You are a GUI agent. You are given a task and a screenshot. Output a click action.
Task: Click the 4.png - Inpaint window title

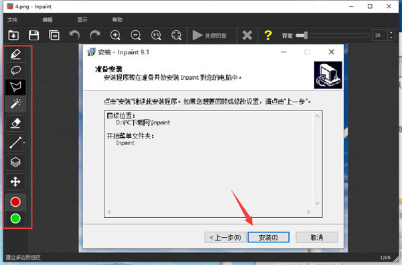coord(33,7)
